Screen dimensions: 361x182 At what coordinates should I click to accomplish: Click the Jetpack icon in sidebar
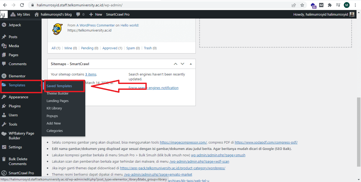pos(4,25)
